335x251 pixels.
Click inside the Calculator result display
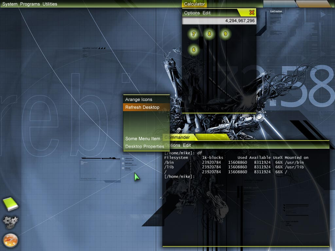tap(219, 20)
